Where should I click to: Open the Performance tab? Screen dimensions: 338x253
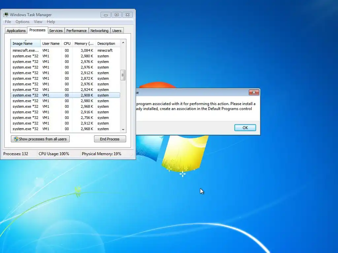point(76,31)
